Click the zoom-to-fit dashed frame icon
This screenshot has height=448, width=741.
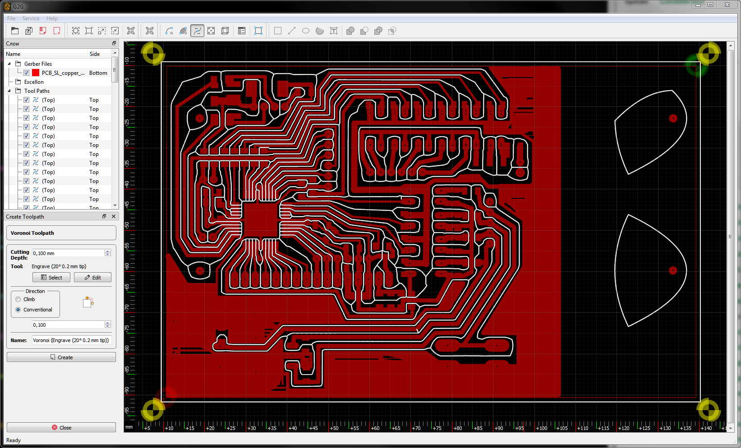tap(76, 31)
